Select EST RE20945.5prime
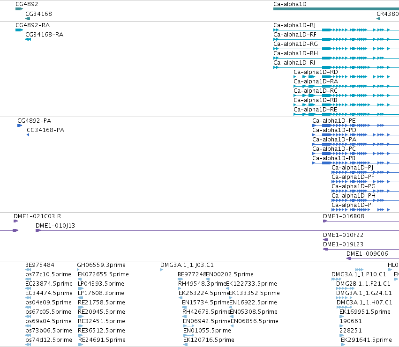 click(81, 317)
